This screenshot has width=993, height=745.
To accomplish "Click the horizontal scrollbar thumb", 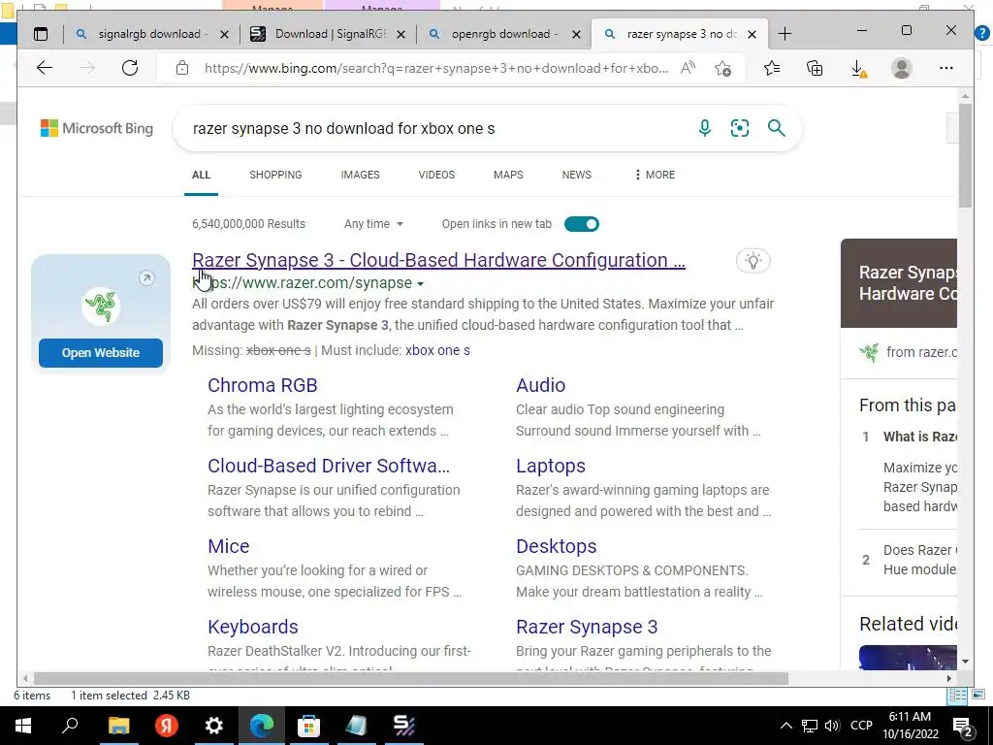I will 410,678.
